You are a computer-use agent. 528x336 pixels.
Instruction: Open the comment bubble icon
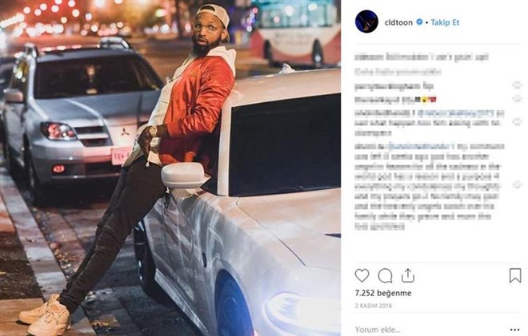pyautogui.click(x=385, y=276)
